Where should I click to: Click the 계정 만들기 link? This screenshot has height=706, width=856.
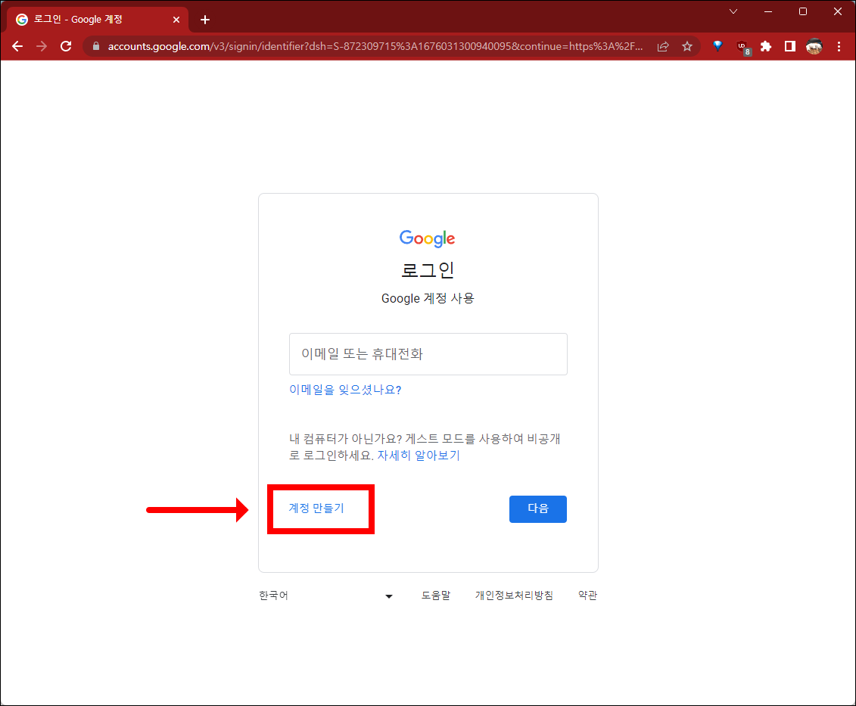(x=316, y=509)
